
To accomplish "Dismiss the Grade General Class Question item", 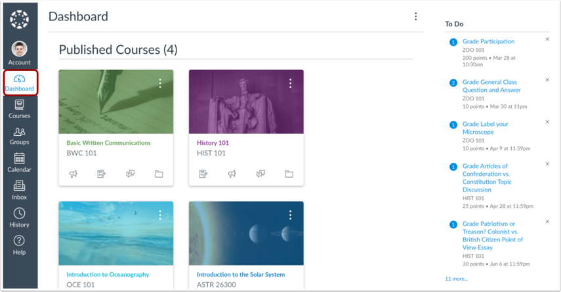I will [547, 80].
